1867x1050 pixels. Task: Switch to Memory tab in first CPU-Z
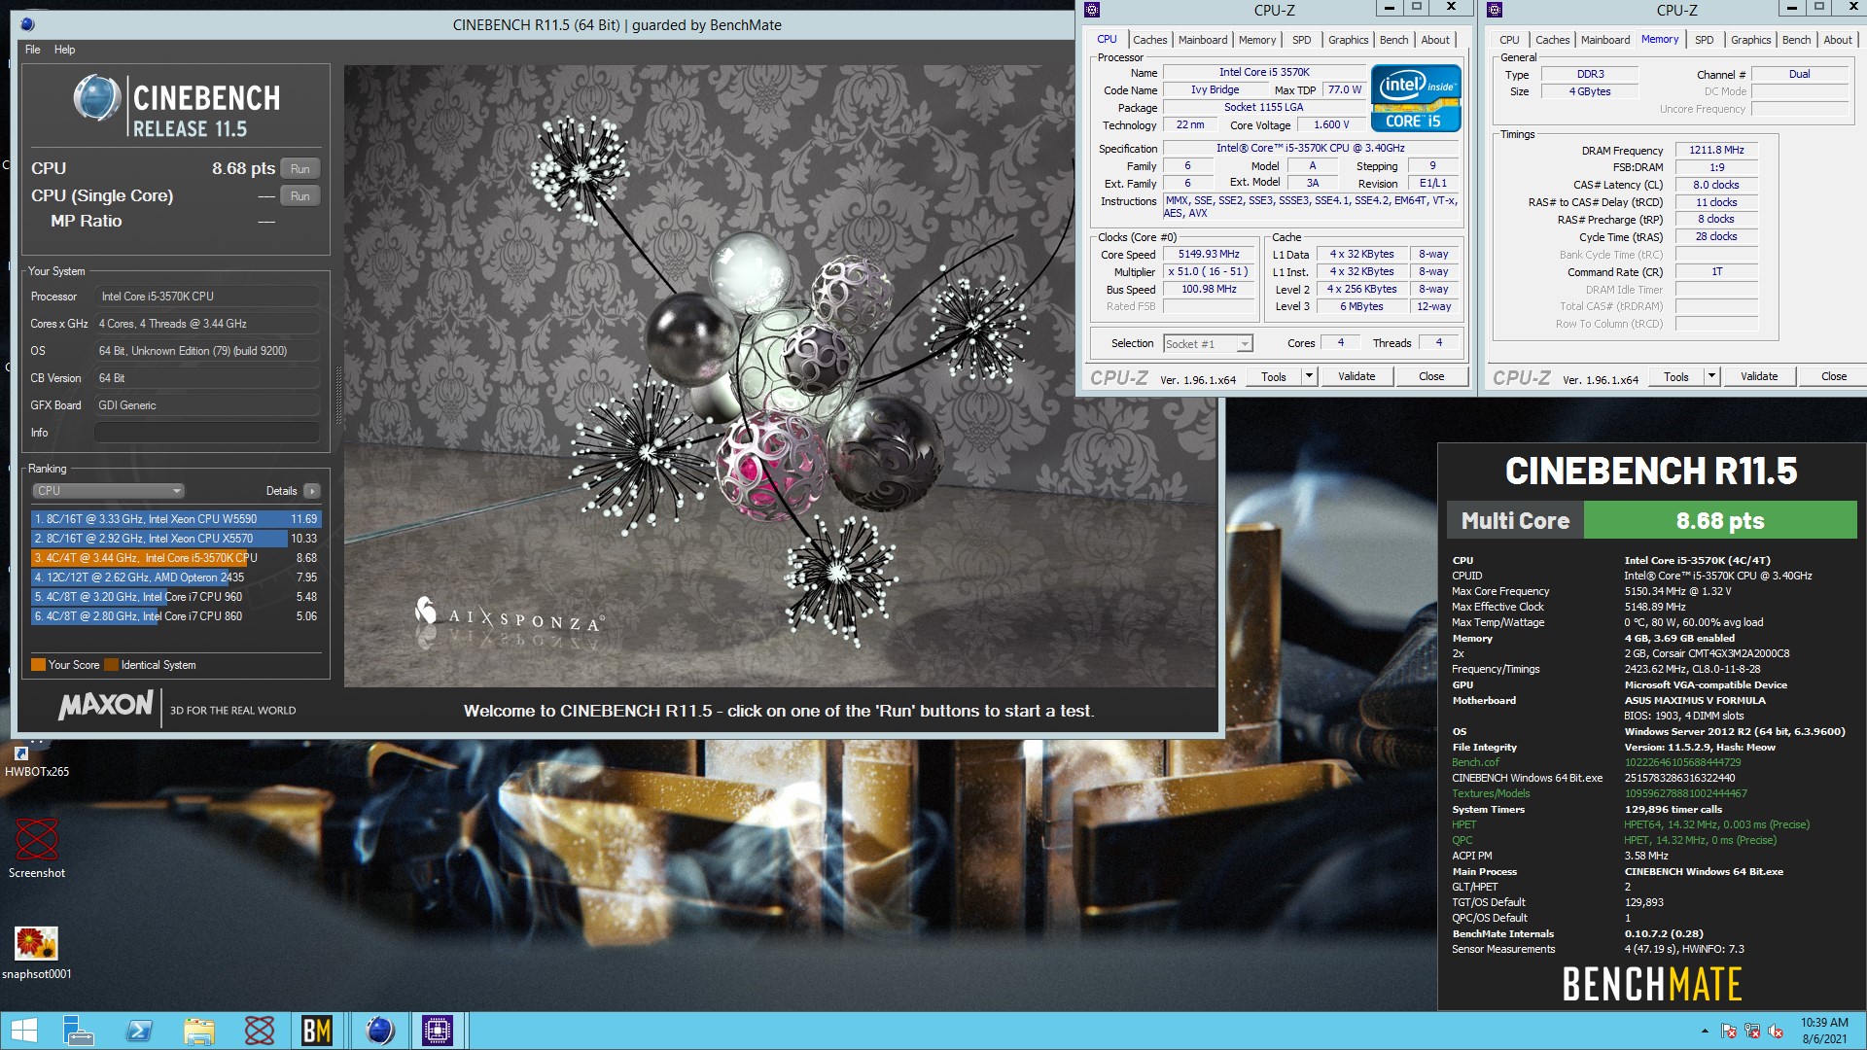[1257, 40]
